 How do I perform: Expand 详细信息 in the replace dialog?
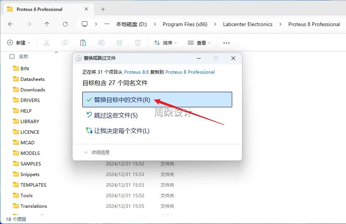[x=97, y=152]
